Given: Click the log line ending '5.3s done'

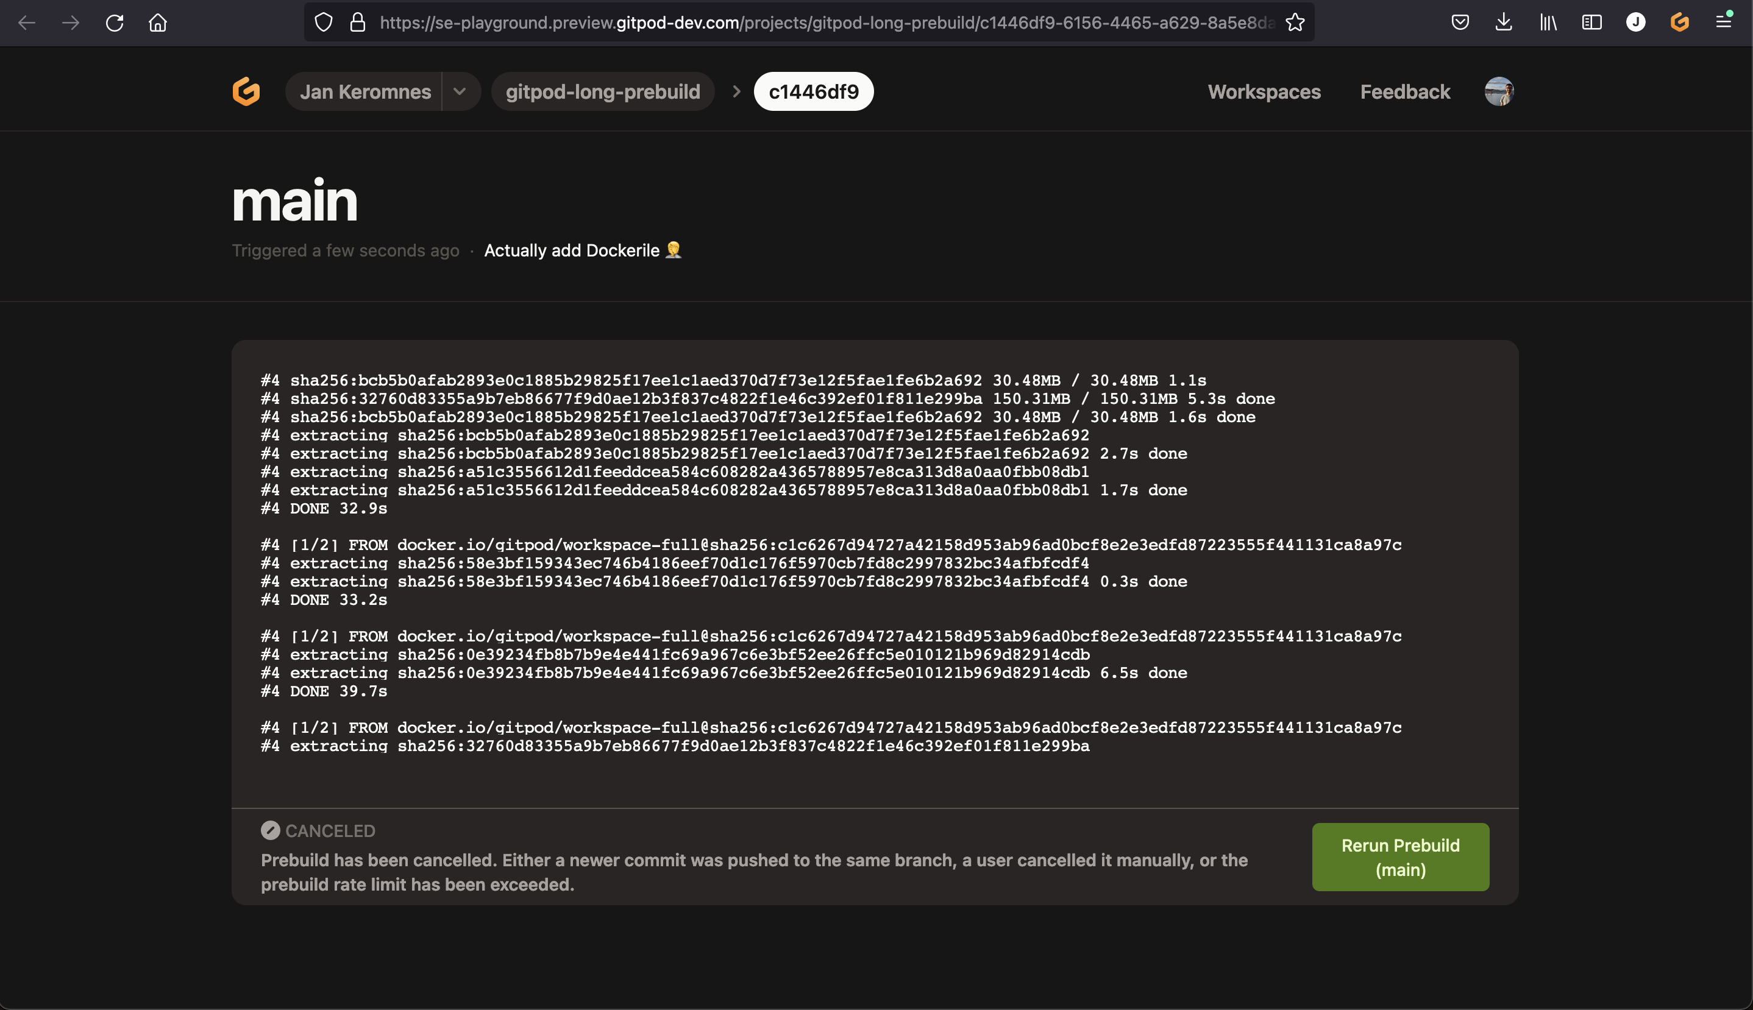Looking at the screenshot, I should click(x=767, y=399).
